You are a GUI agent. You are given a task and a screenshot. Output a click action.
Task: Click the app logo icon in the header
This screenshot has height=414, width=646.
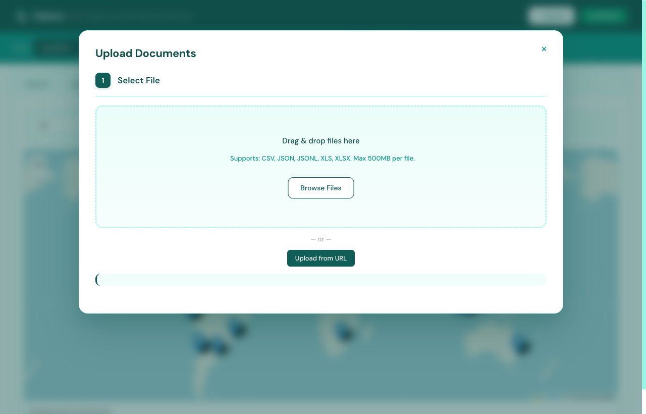21,16
